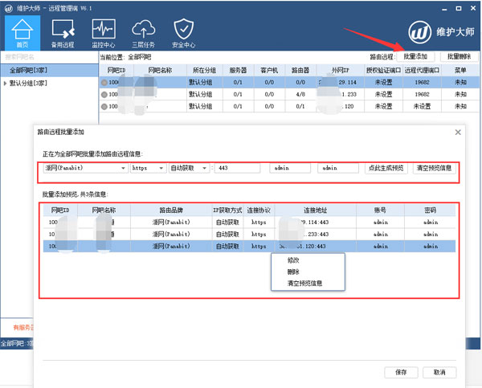Open the 自动获取 IP method dropdown

(x=189, y=168)
